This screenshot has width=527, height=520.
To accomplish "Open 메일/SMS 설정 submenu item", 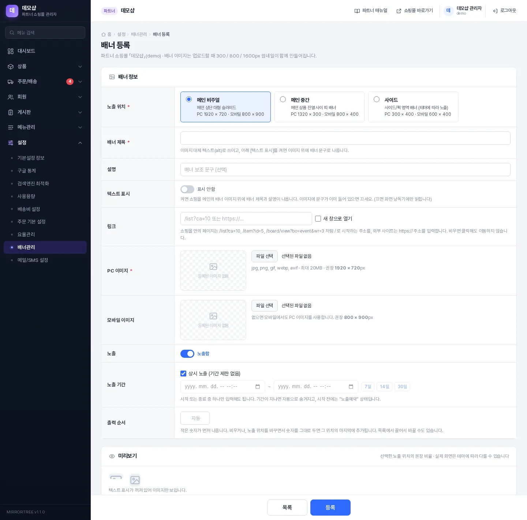I will click(45, 260).
